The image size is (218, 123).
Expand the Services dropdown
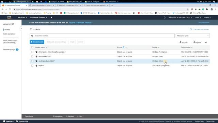(22, 17)
